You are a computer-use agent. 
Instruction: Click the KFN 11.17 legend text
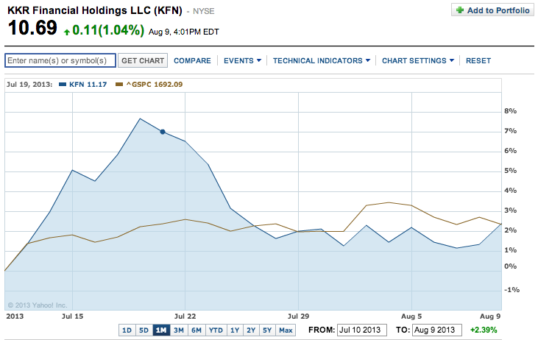pyautogui.click(x=88, y=85)
